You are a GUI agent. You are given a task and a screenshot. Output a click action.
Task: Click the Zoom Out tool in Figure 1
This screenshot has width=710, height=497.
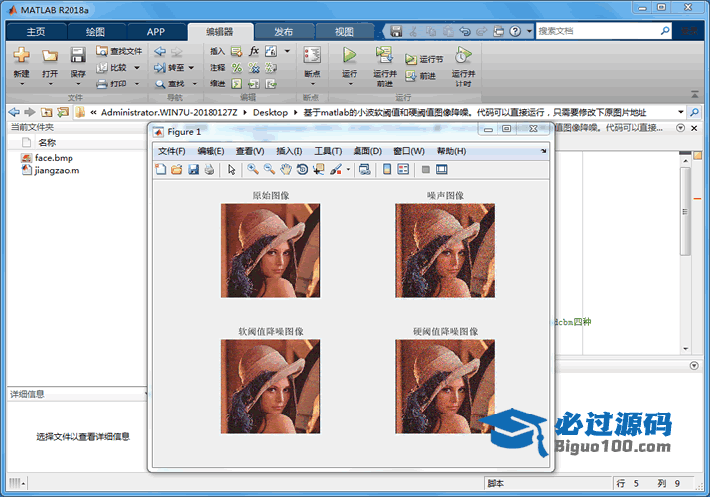[269, 169]
